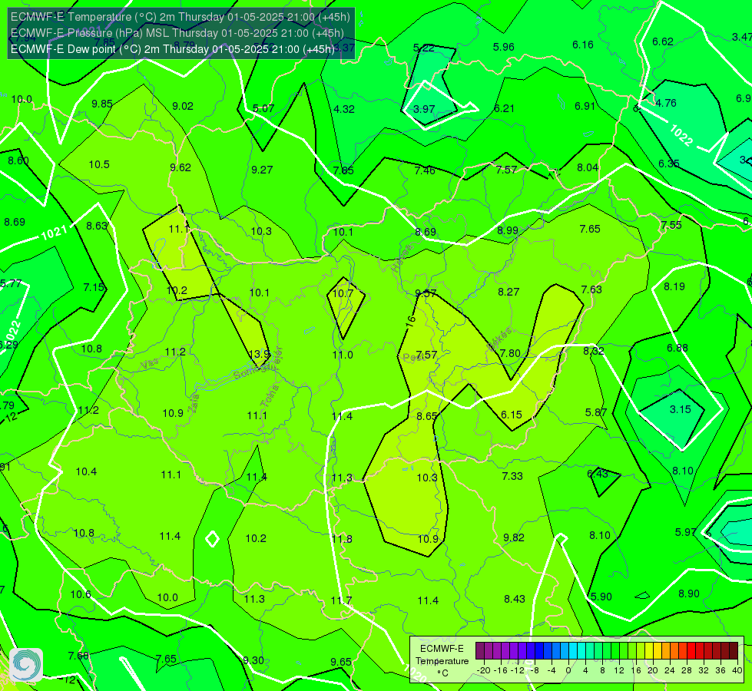The height and width of the screenshot is (691, 752).
Task: Click the Zala county name label
Action: pos(194,404)
